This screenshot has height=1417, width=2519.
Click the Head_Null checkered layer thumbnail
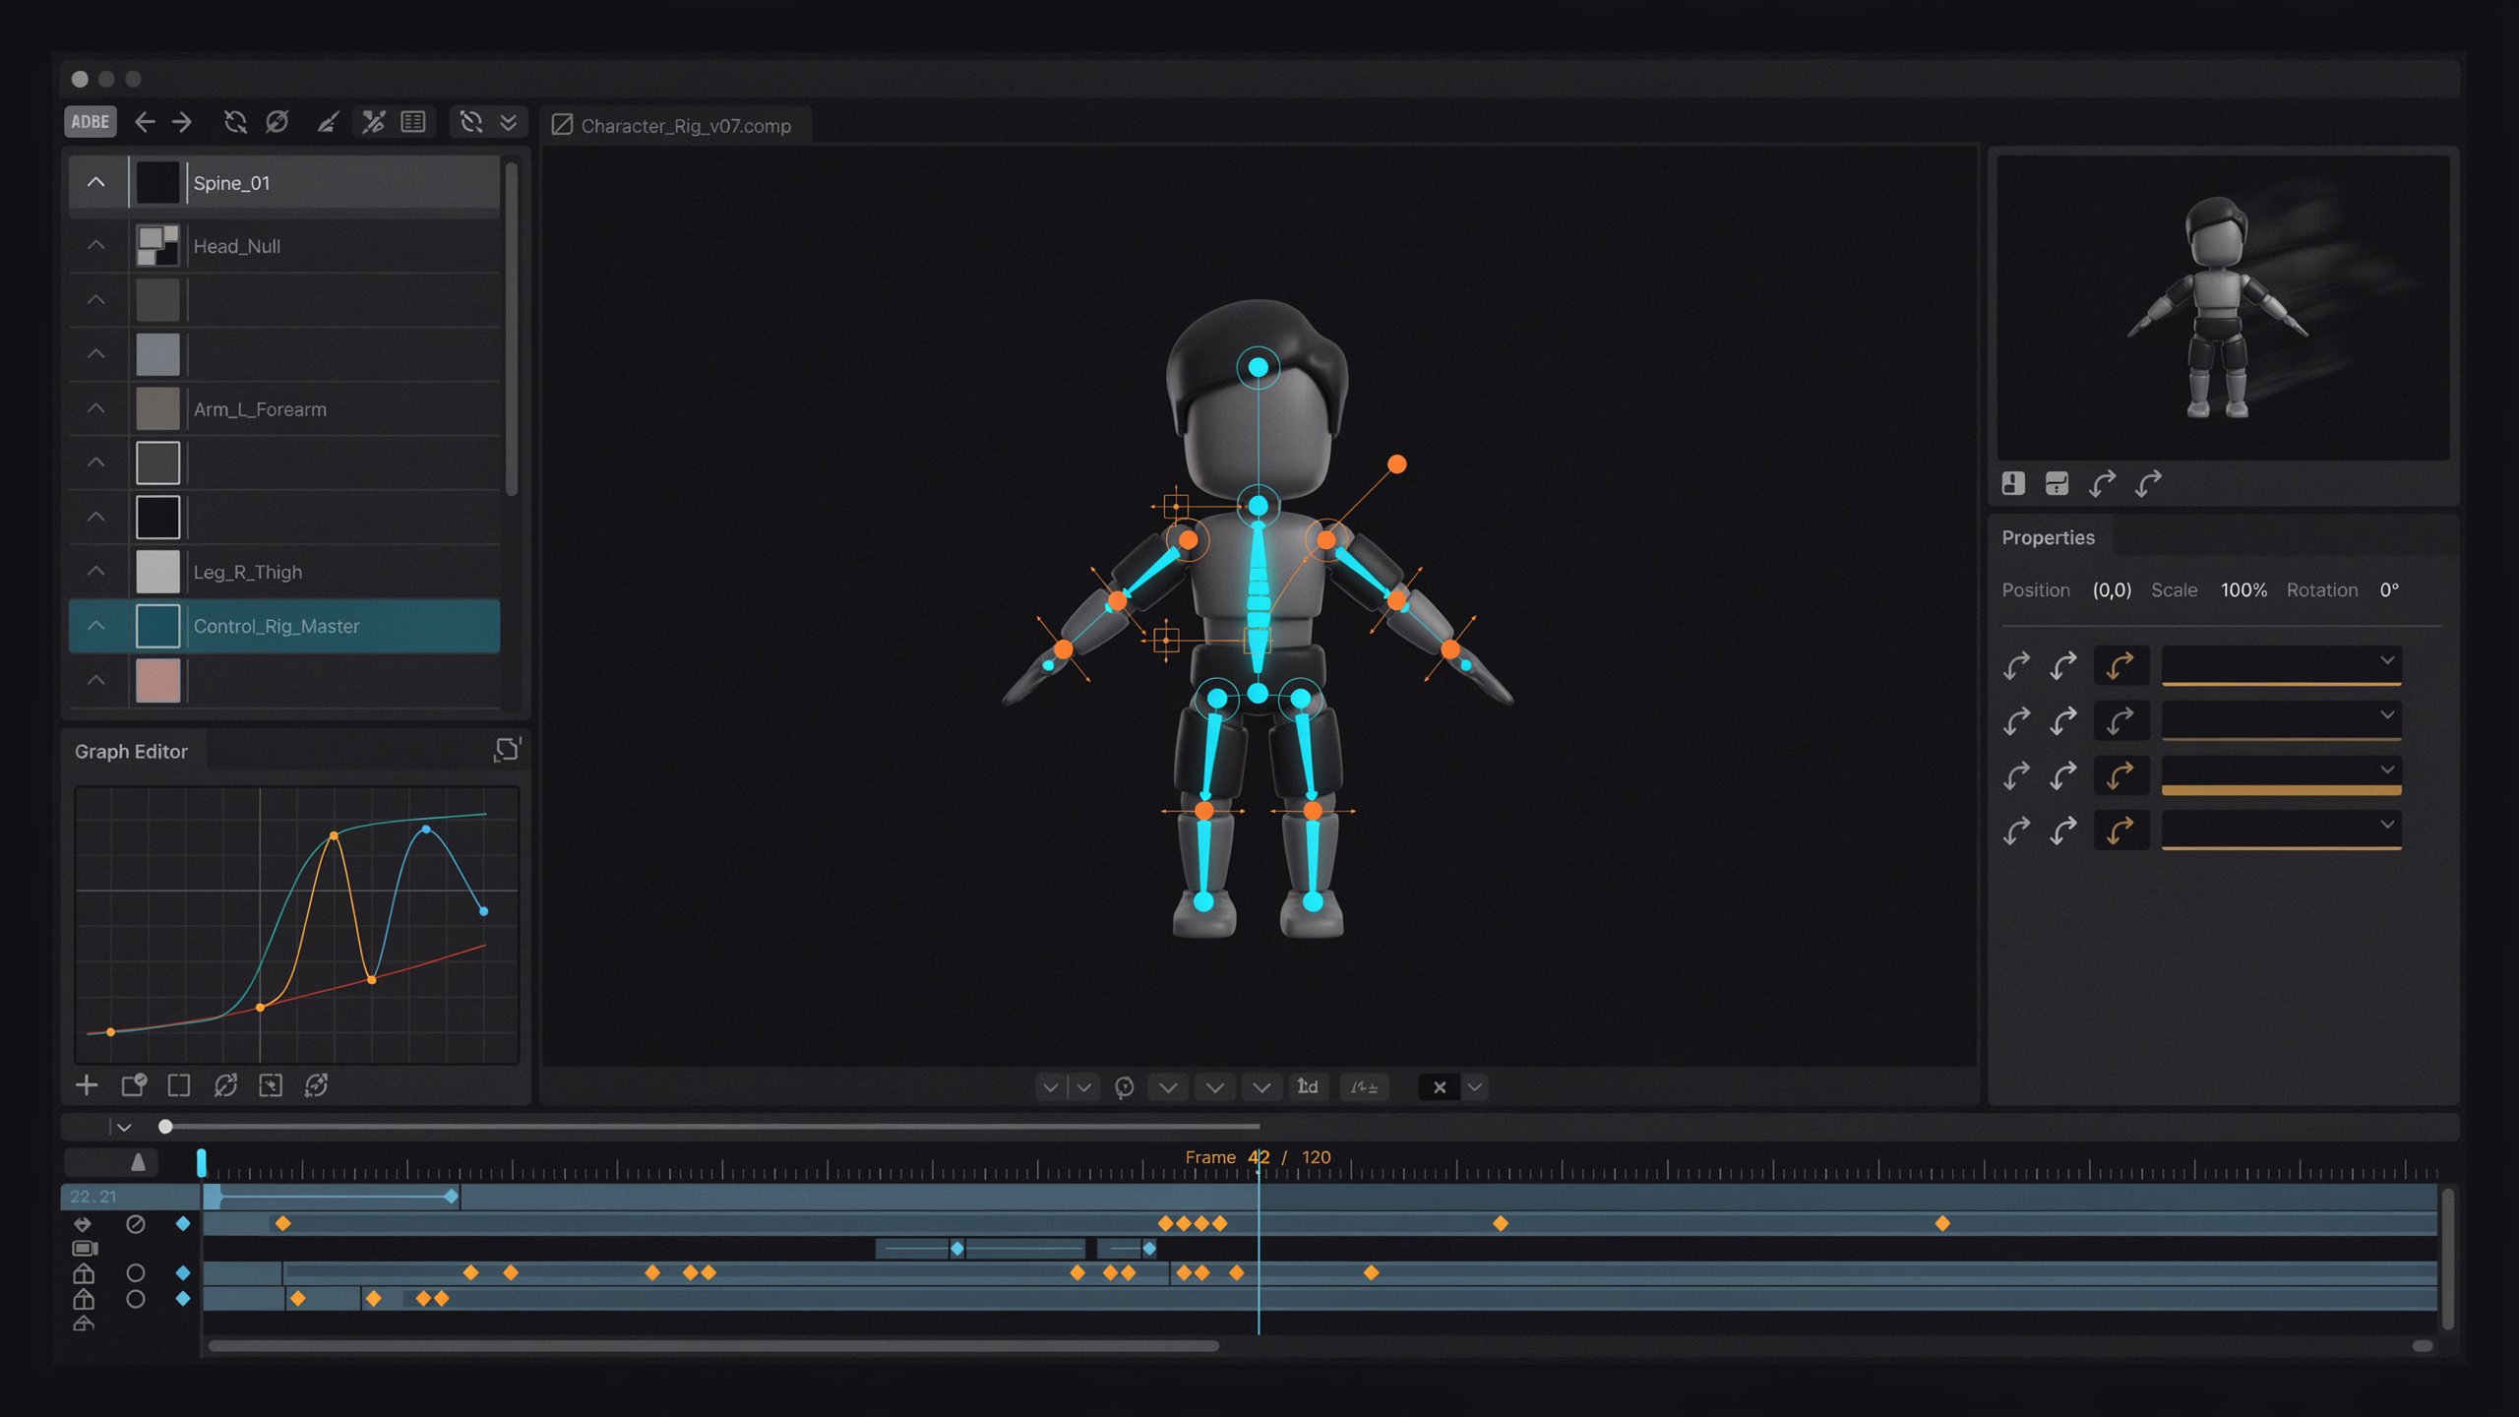click(157, 246)
